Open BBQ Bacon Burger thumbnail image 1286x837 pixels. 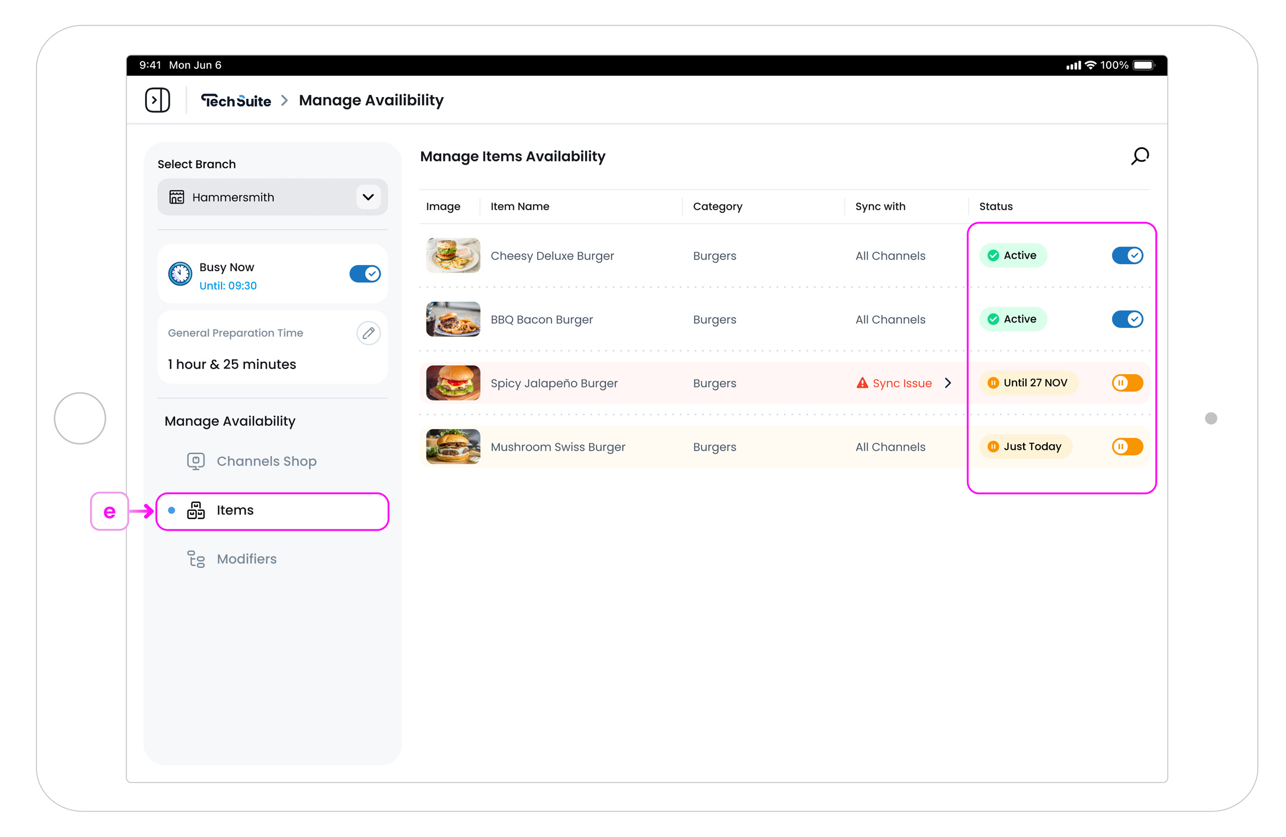pos(453,319)
